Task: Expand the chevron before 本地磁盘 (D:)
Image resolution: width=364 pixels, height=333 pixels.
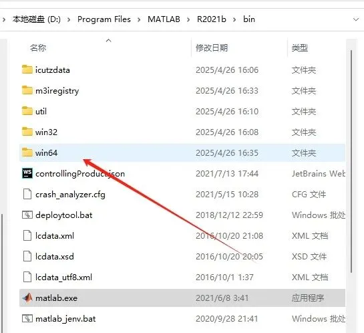Action: (x=4, y=19)
